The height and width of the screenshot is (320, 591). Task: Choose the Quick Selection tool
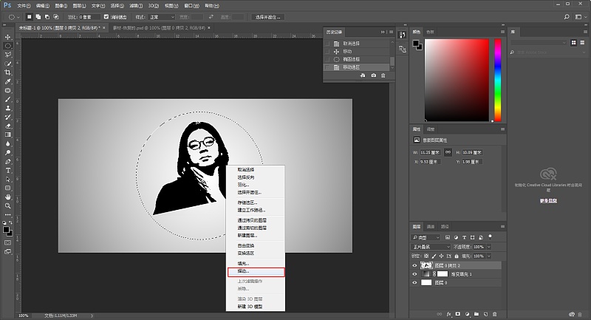[7, 64]
